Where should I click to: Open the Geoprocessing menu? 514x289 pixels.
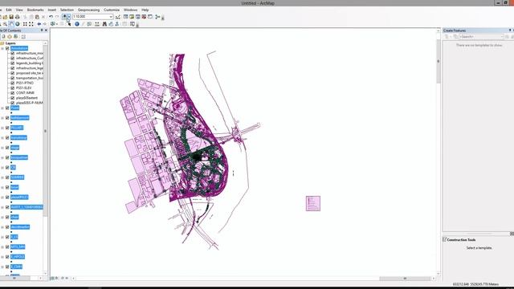point(88,10)
